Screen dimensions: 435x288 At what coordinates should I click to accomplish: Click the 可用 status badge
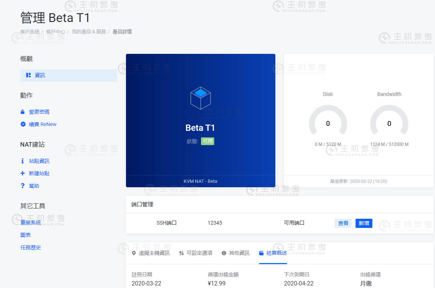(x=208, y=141)
